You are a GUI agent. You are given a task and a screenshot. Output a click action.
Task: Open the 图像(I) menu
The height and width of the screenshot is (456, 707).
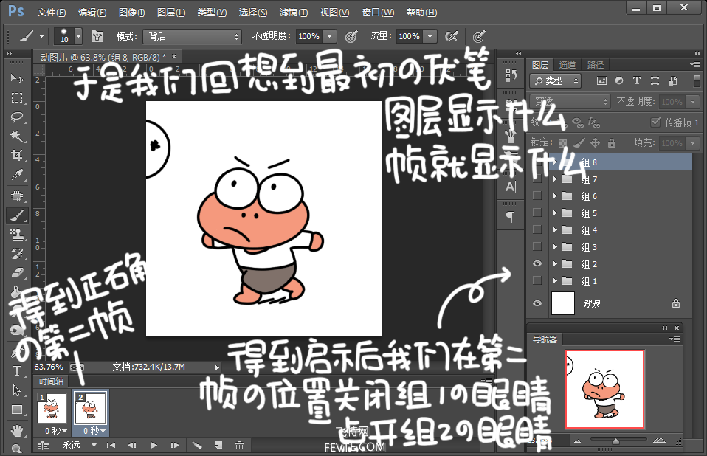pyautogui.click(x=131, y=13)
